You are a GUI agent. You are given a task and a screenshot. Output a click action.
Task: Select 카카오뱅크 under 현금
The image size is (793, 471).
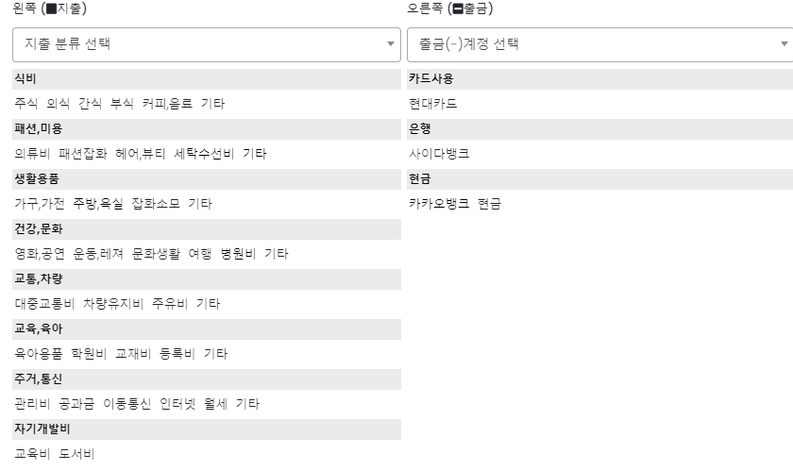(439, 204)
